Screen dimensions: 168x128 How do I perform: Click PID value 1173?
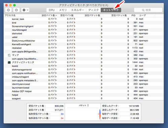(135, 48)
